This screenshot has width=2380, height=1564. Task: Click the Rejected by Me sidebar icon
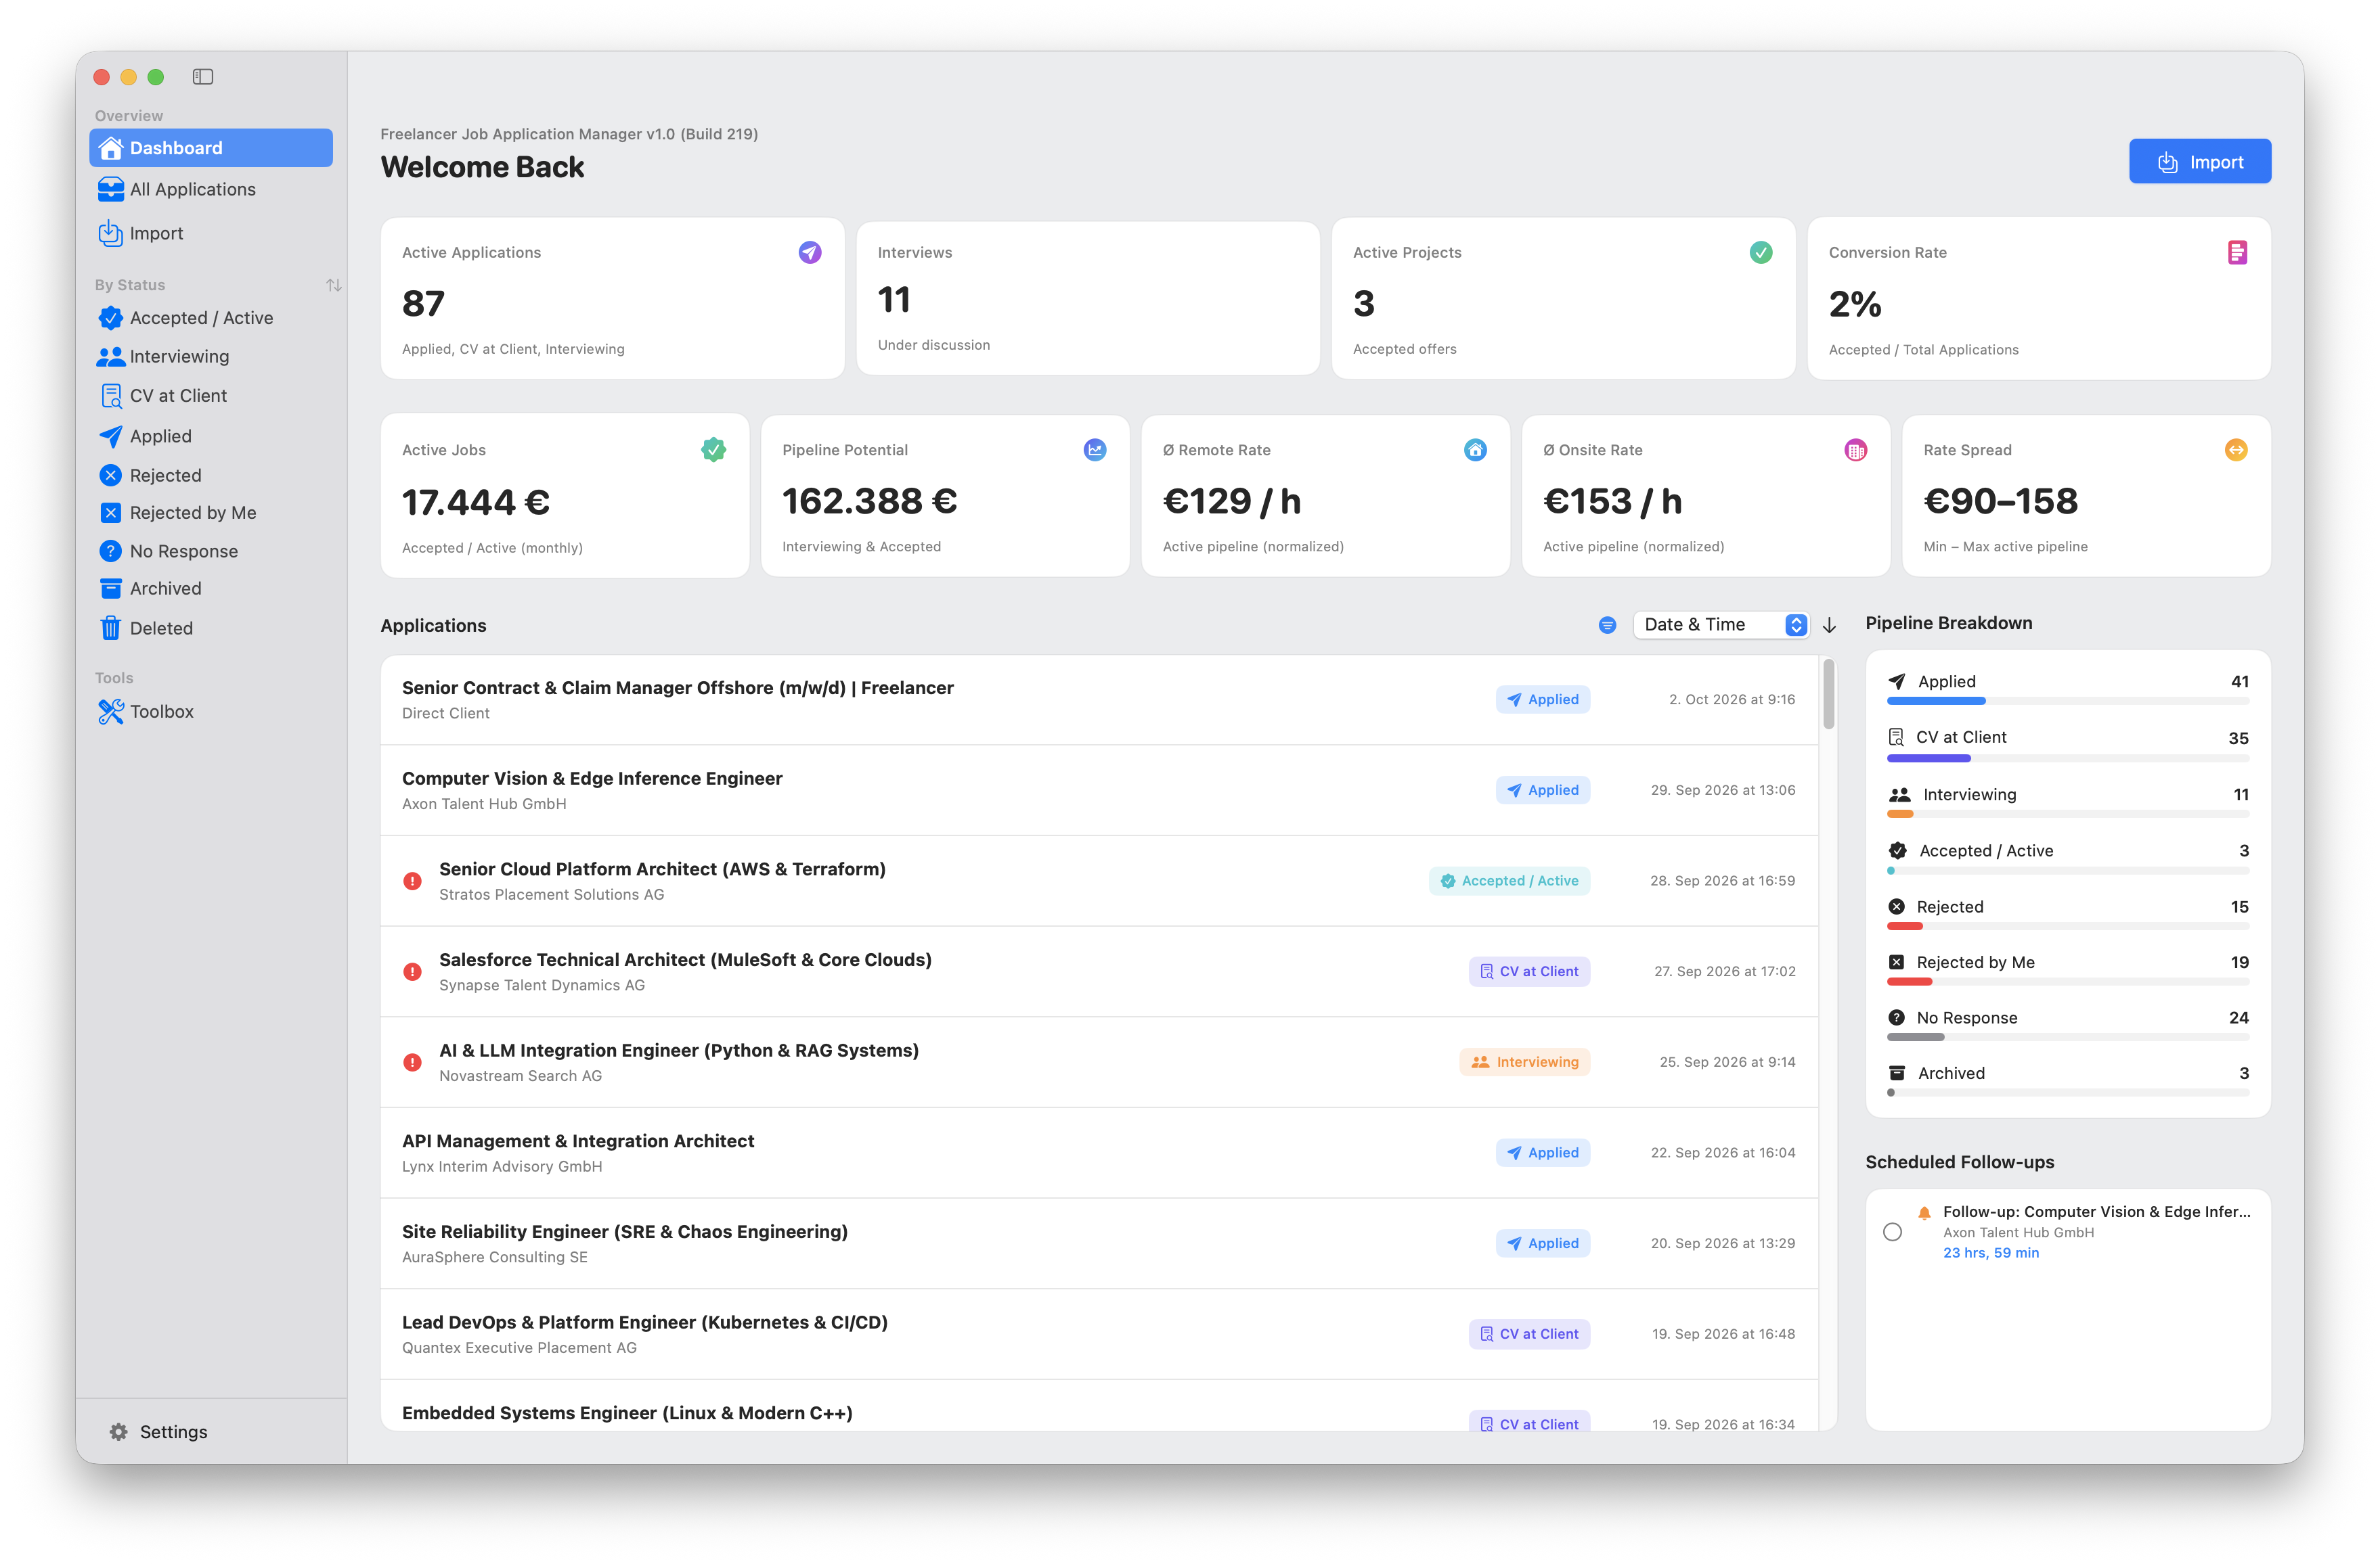(x=111, y=513)
